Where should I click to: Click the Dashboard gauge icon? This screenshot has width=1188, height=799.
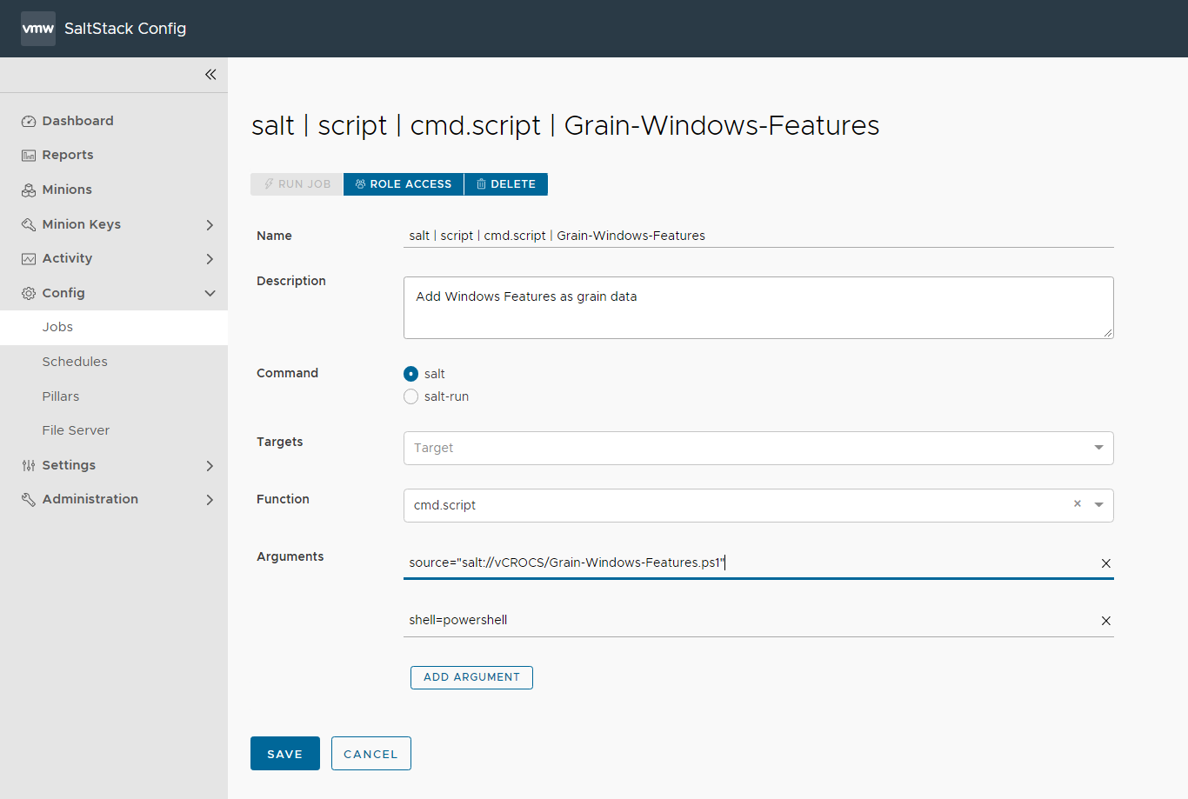29,122
